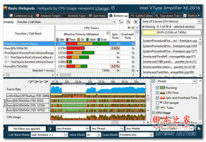Toggle the Tasks checkbox

(157, 108)
